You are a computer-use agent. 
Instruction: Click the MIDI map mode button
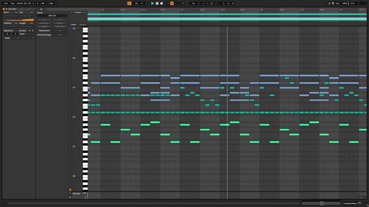click(345, 3)
